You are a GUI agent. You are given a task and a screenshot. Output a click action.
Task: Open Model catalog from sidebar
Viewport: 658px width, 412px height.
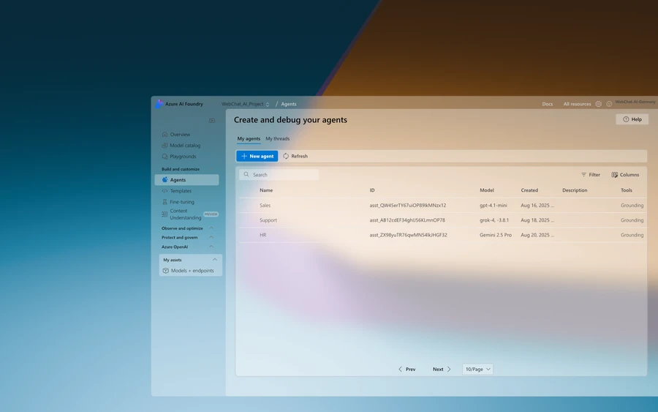pos(185,146)
